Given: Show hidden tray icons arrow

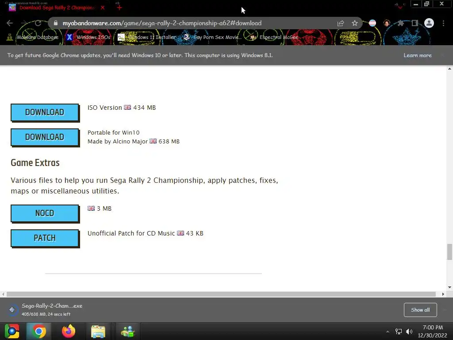Looking at the screenshot, I should [x=388, y=332].
